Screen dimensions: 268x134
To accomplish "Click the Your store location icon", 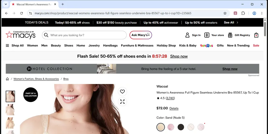I will click(x=207, y=35).
